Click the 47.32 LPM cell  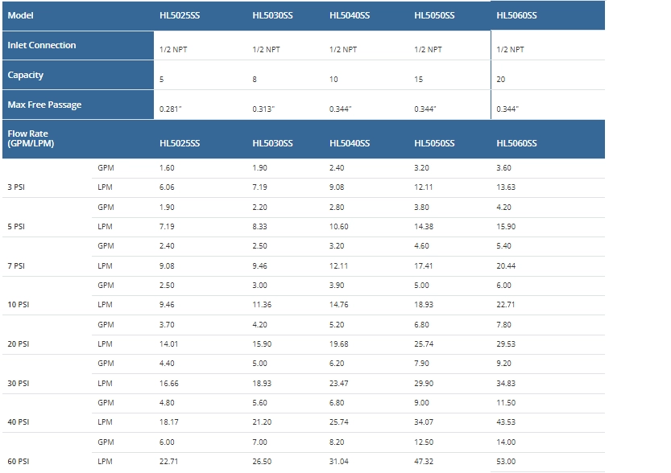click(424, 462)
